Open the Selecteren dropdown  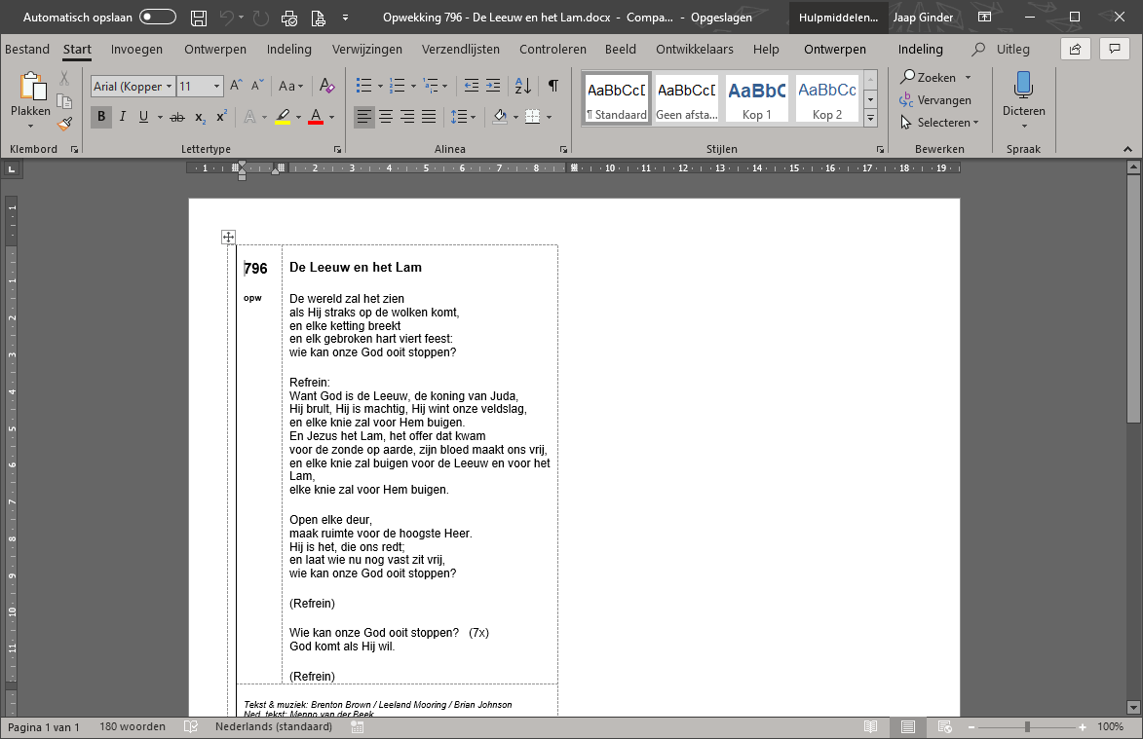[x=939, y=123]
